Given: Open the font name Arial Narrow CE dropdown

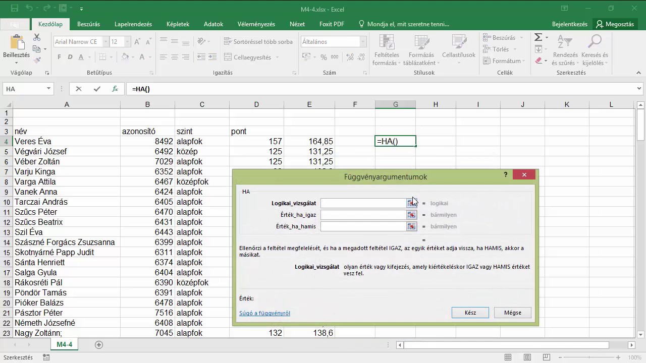Looking at the screenshot, I should pyautogui.click(x=105, y=42).
